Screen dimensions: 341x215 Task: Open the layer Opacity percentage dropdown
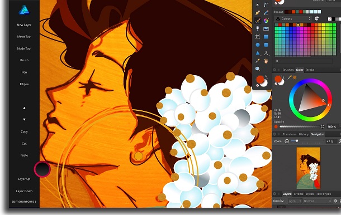[295, 201]
